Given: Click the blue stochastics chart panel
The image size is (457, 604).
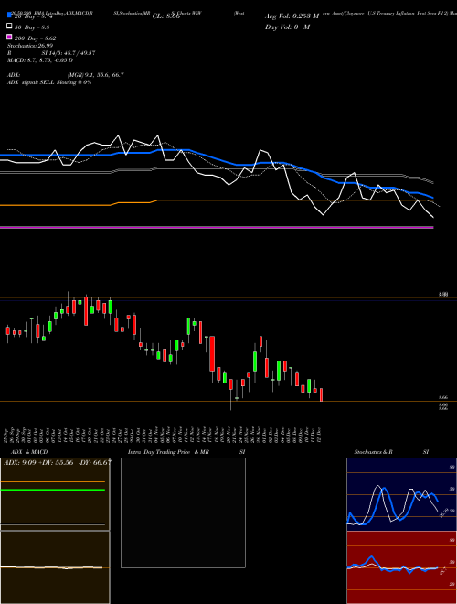Looking at the screenshot, I should [401, 494].
